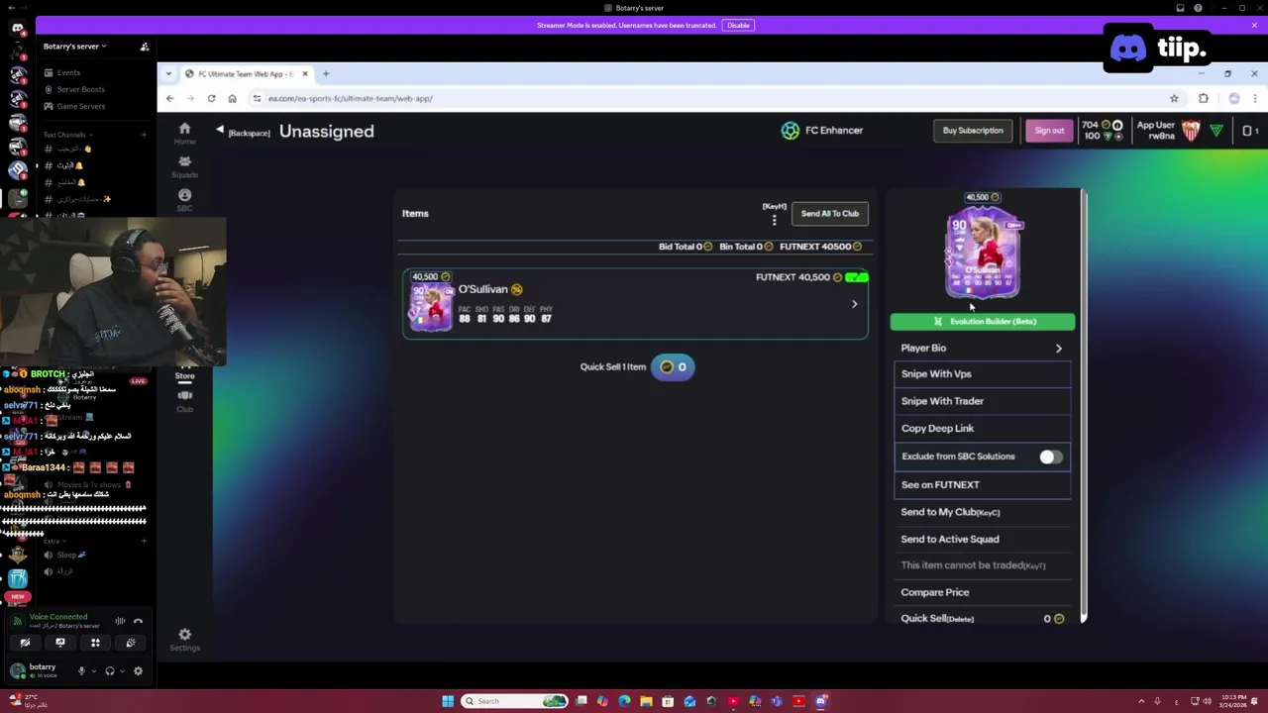Sign out of the web app
This screenshot has width=1268, height=713.
pyautogui.click(x=1049, y=131)
